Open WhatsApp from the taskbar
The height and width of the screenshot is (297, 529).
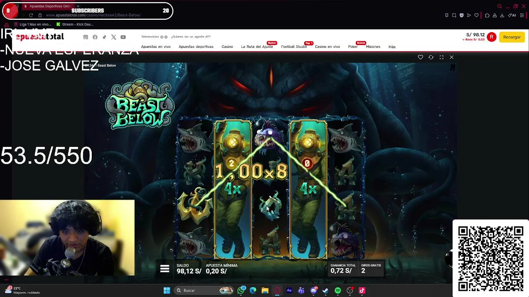241,290
